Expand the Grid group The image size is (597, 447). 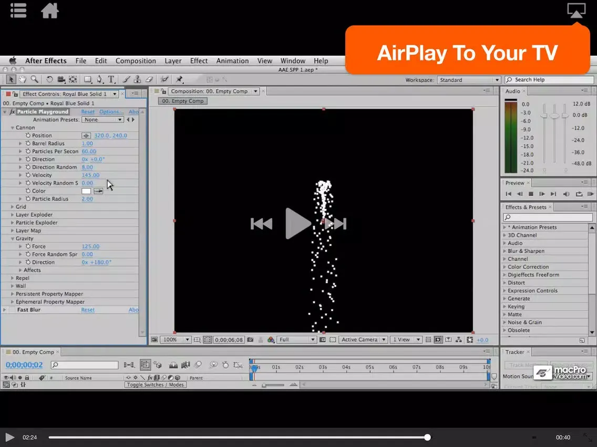[13, 207]
